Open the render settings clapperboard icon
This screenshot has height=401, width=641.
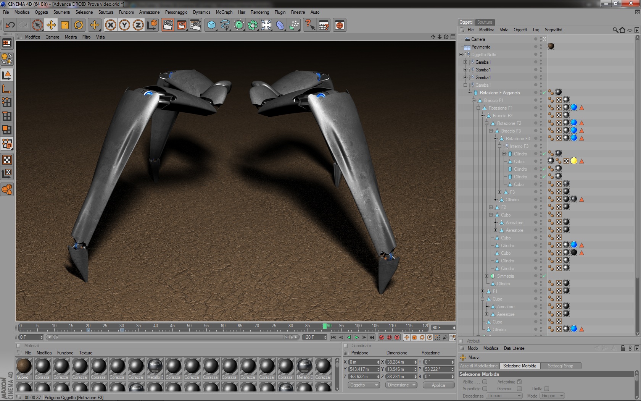click(x=195, y=25)
